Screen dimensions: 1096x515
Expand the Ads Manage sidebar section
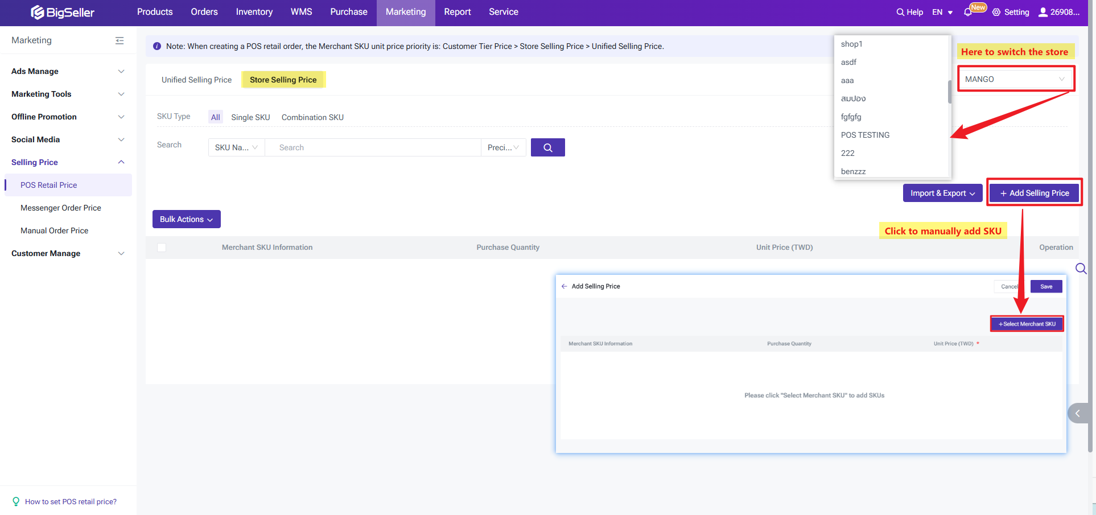[68, 71]
